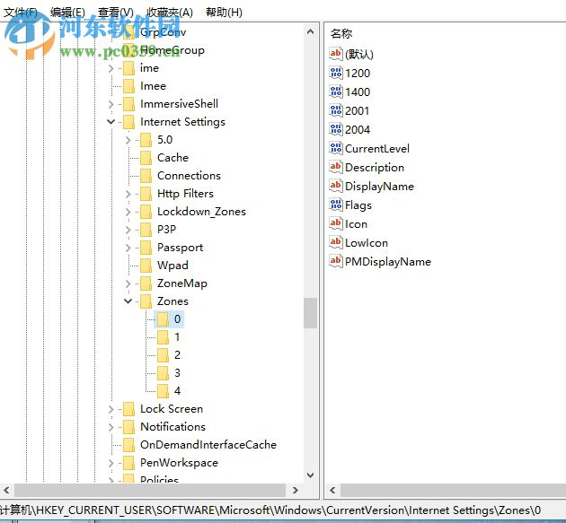Click the binary icon next to 2001
Image resolution: width=566 pixels, height=523 pixels.
336,110
